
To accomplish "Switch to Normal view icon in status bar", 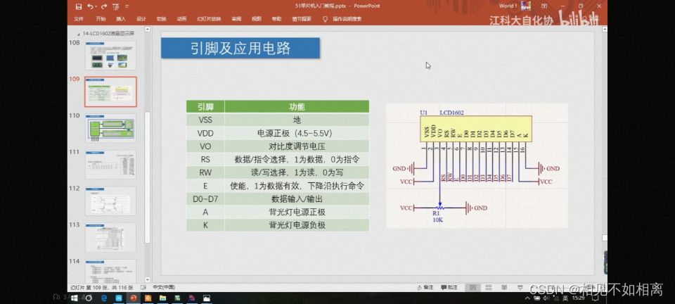I will coord(472,287).
